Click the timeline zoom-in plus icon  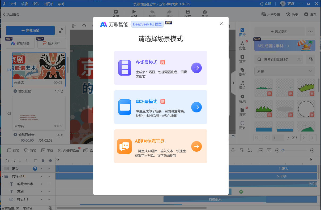click(x=312, y=150)
